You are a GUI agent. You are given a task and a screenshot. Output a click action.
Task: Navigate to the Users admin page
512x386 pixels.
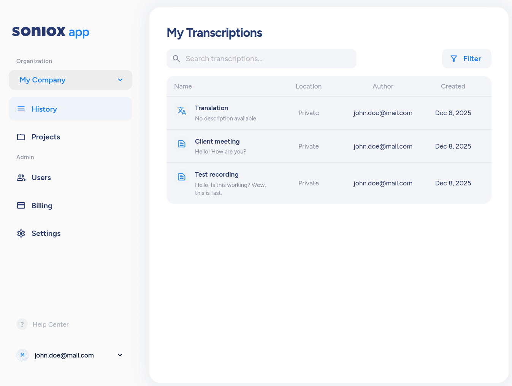point(41,177)
